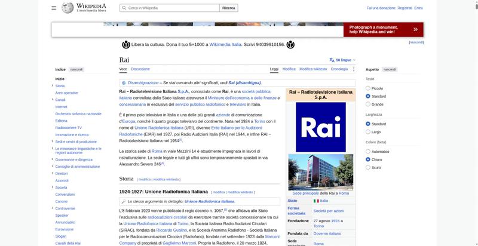Expand the Canali section in index
Screen dimensions: 478x246
pyautogui.click(x=53, y=100)
